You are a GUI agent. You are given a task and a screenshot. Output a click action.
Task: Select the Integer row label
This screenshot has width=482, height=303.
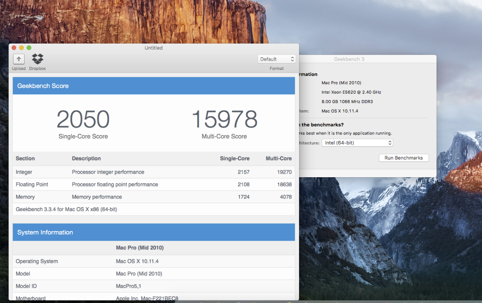24,172
